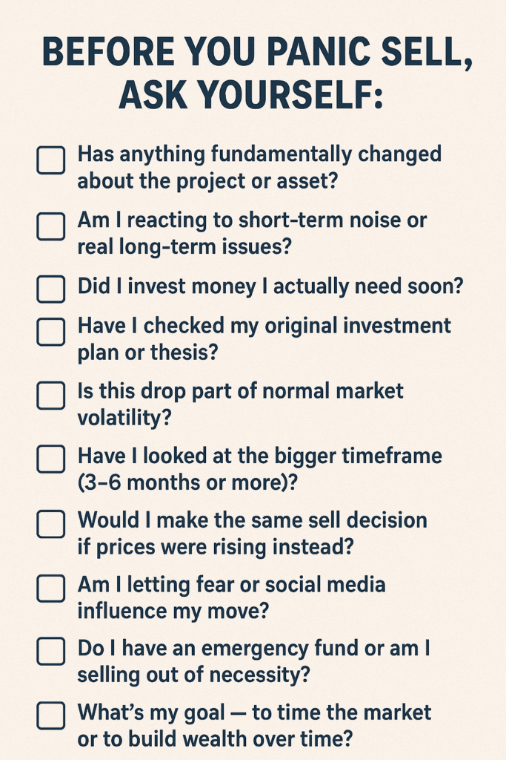Check 'Did I invest money I need soon' box
The height and width of the screenshot is (760, 506).
click(50, 289)
